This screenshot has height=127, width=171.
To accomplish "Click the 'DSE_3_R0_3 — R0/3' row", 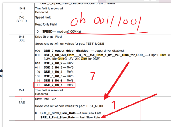I will (x=54, y=67).
